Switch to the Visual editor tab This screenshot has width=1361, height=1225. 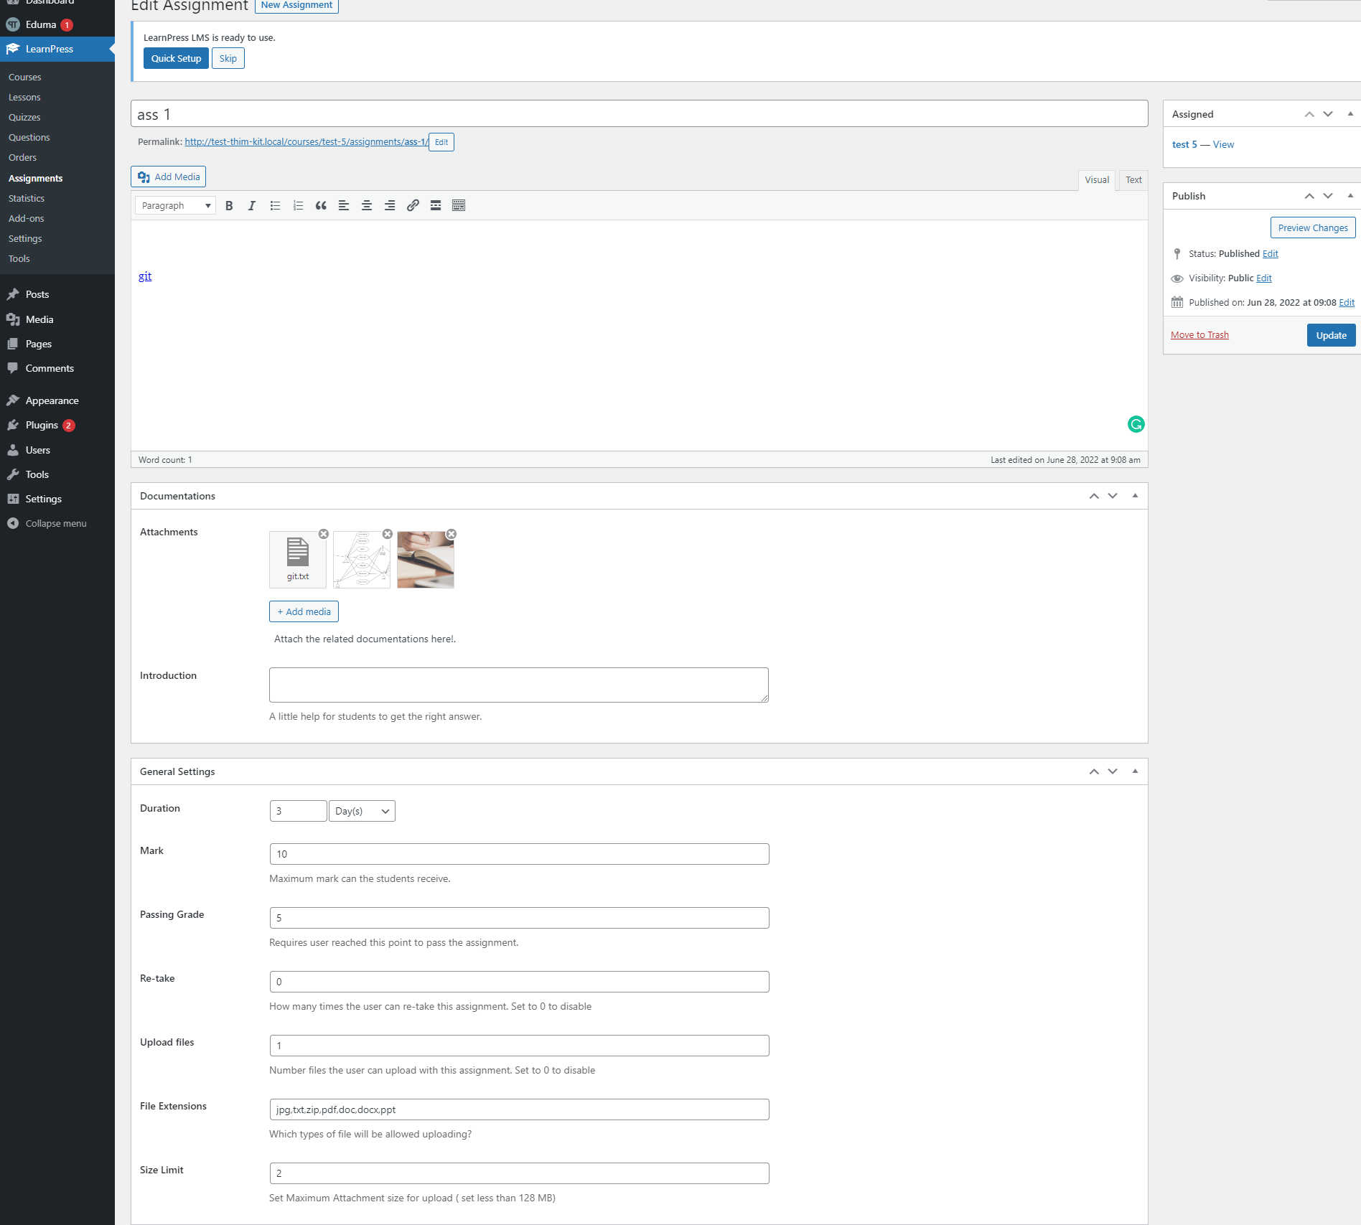(1097, 180)
